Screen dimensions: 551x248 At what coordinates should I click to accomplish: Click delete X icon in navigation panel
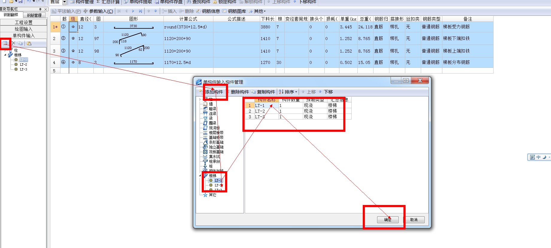coord(13,43)
